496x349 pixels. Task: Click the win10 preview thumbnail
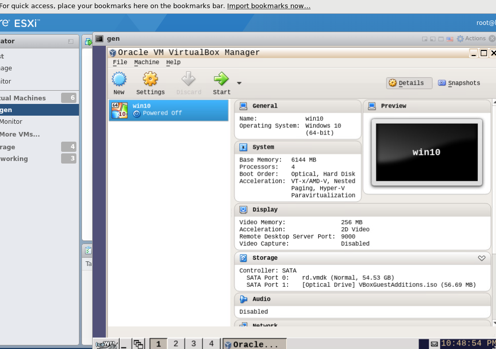pos(427,152)
